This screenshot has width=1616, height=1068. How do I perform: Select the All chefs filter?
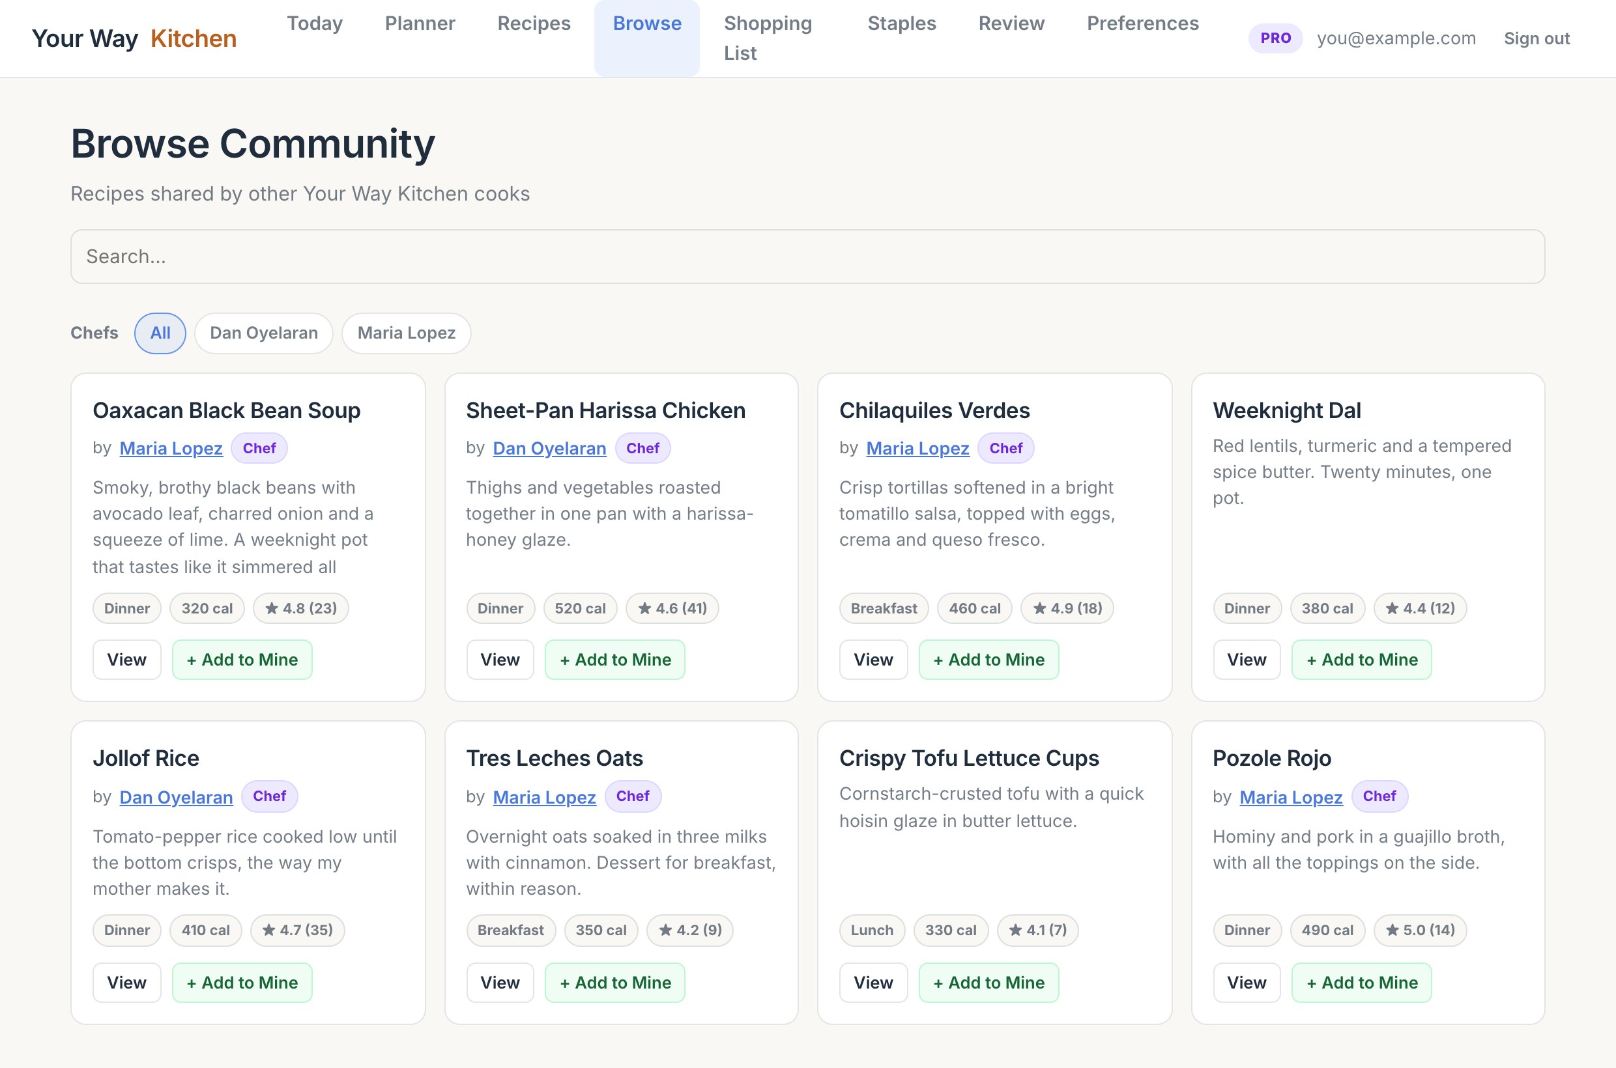point(160,333)
